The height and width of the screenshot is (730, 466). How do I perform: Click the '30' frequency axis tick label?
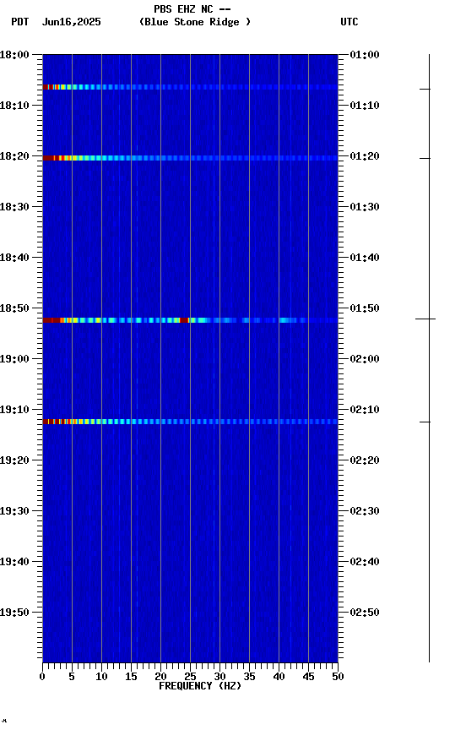[219, 677]
